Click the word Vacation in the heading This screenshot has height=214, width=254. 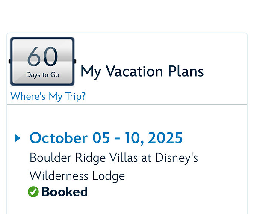[134, 71]
